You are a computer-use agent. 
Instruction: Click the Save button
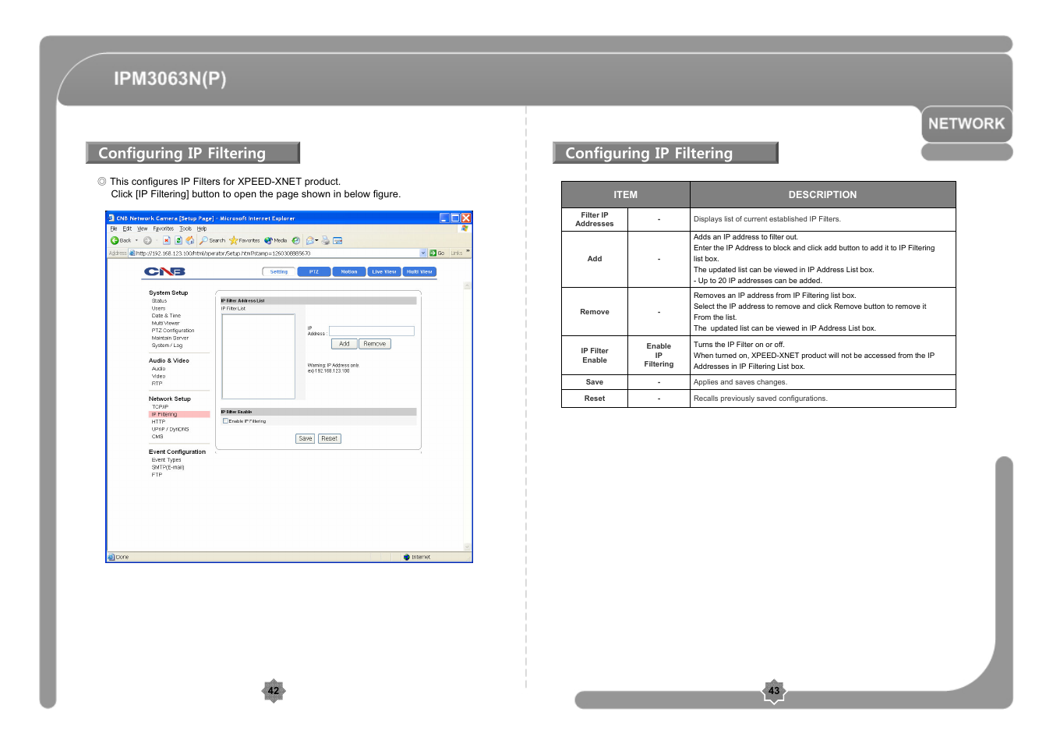(306, 438)
